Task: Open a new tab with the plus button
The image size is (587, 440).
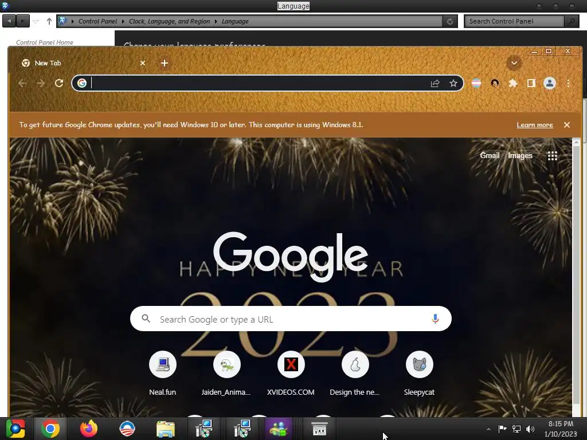Action: 165,63
